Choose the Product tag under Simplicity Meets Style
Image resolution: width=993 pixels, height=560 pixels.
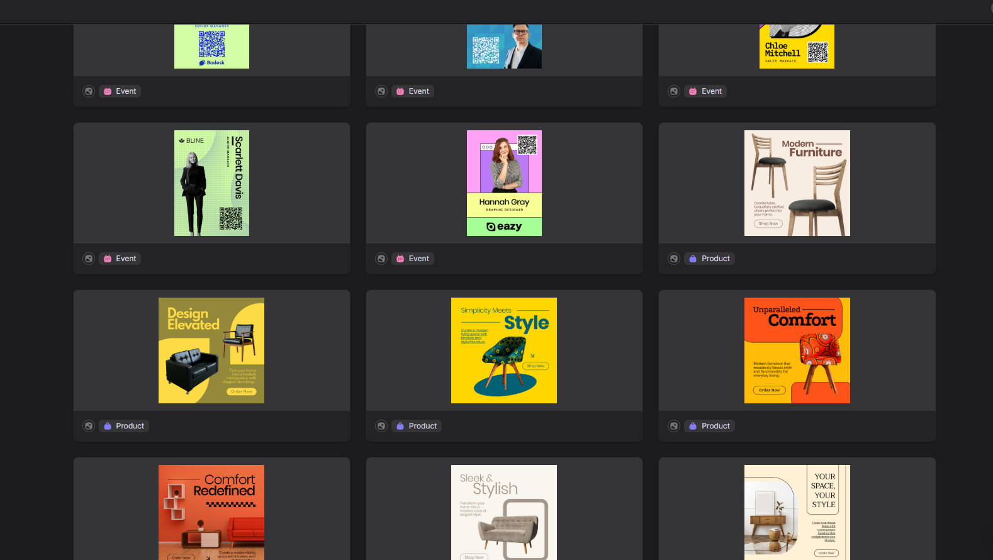click(417, 426)
